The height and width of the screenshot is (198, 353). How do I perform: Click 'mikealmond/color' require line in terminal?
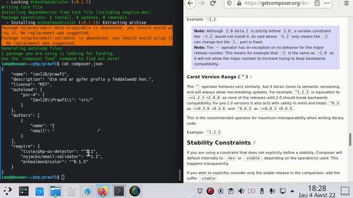pos(54,162)
